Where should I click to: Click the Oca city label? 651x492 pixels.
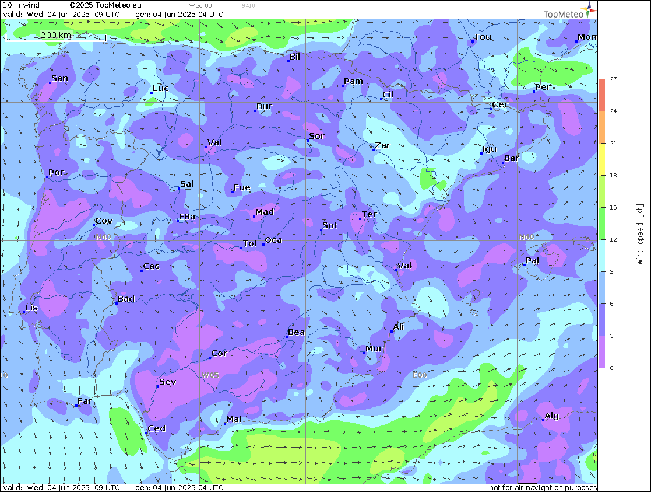(x=273, y=240)
